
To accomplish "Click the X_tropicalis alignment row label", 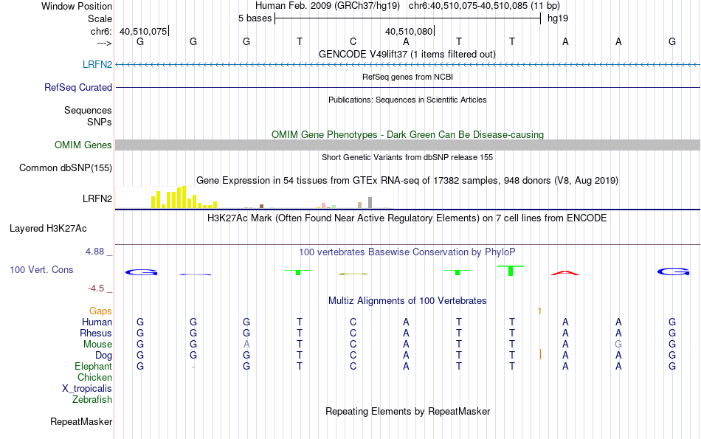I will click(87, 389).
